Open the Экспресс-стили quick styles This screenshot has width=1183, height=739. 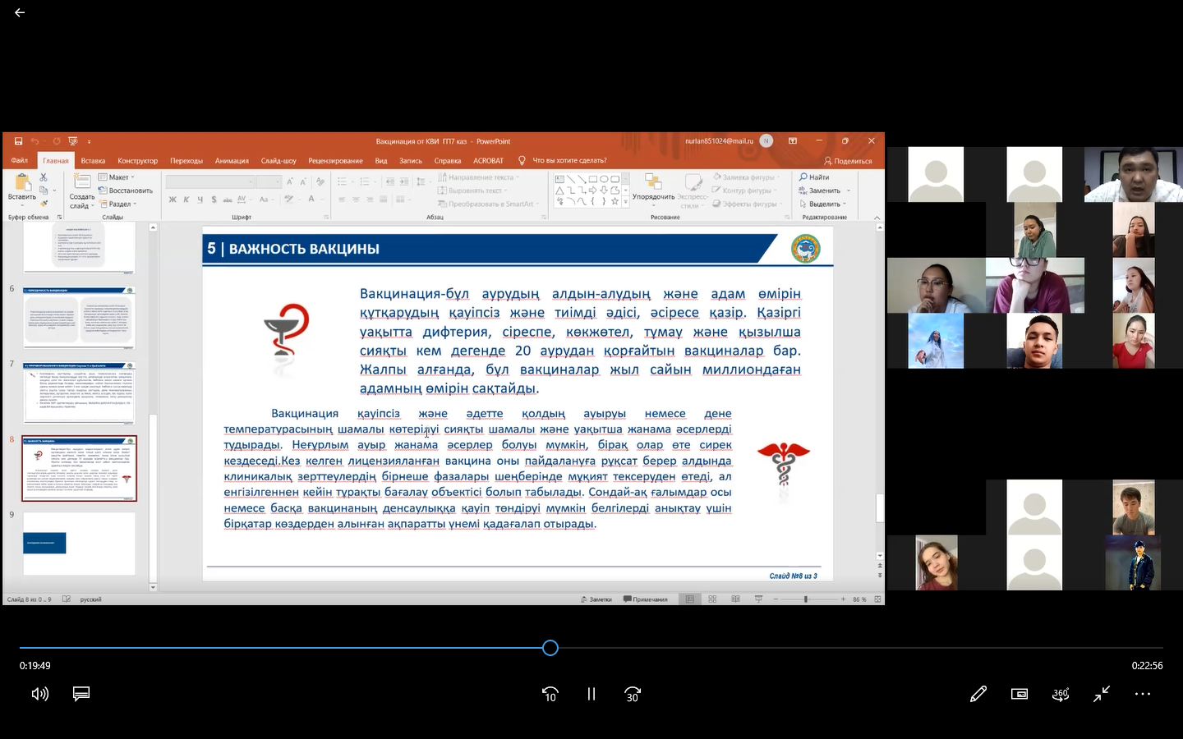coord(693,190)
